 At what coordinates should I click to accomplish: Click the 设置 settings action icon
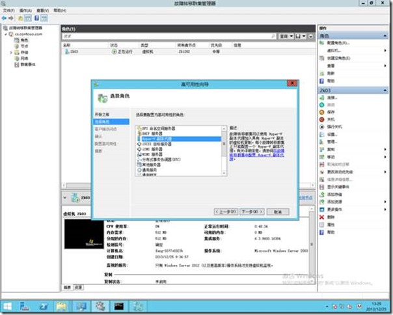[322, 135]
